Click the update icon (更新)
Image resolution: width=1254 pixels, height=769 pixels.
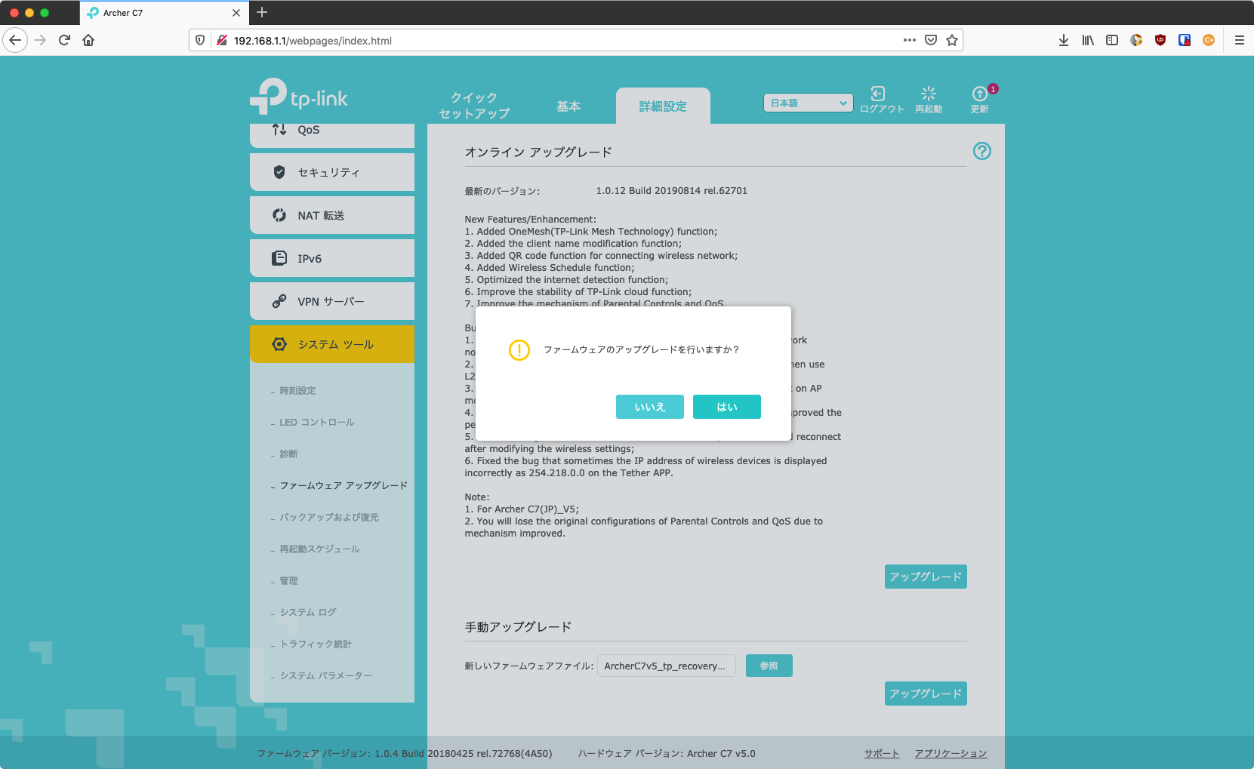point(979,94)
